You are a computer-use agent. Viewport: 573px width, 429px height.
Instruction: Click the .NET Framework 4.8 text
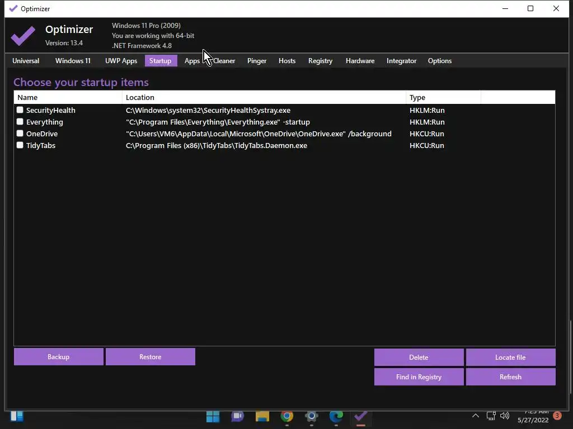pos(142,46)
